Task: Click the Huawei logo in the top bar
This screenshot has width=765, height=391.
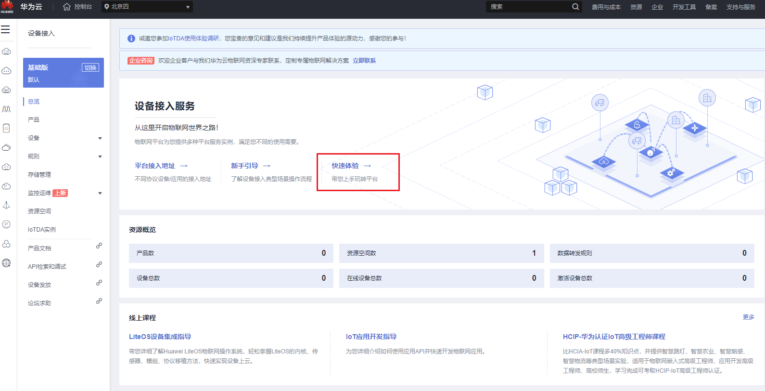Action: point(7,7)
